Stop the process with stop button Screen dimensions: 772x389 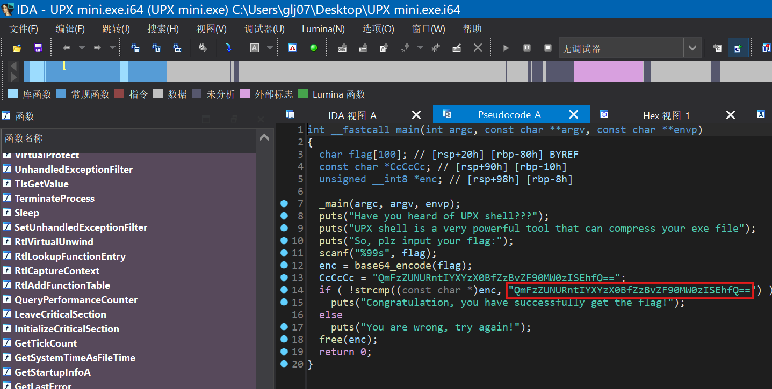(548, 48)
